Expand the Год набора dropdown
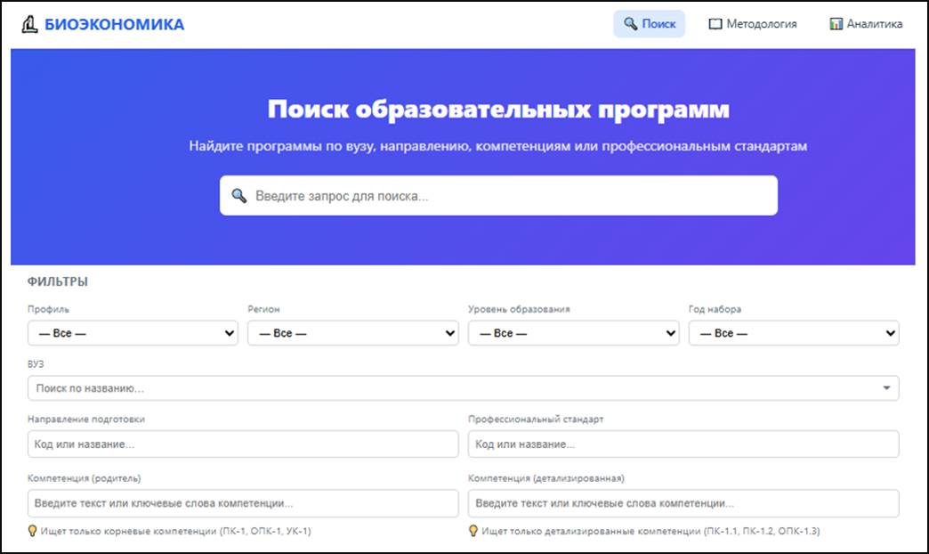This screenshot has height=554, width=929. coord(794,333)
